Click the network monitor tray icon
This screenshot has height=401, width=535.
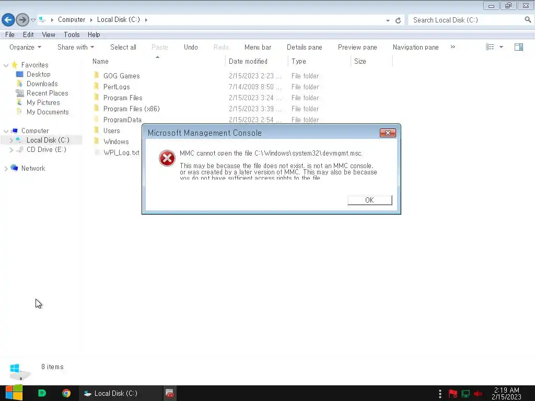(x=466, y=394)
